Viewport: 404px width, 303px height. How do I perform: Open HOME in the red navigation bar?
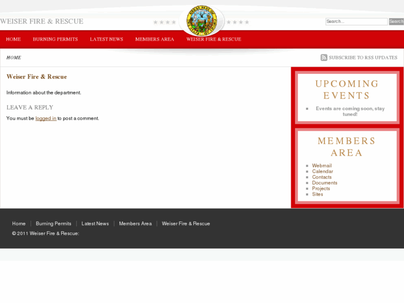click(13, 39)
